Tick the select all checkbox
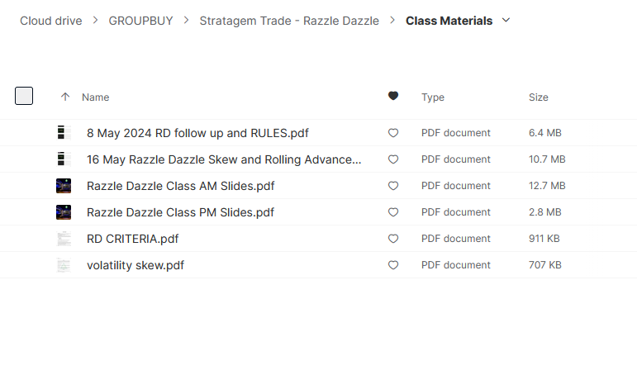Screen dimensions: 637x375 click(24, 96)
